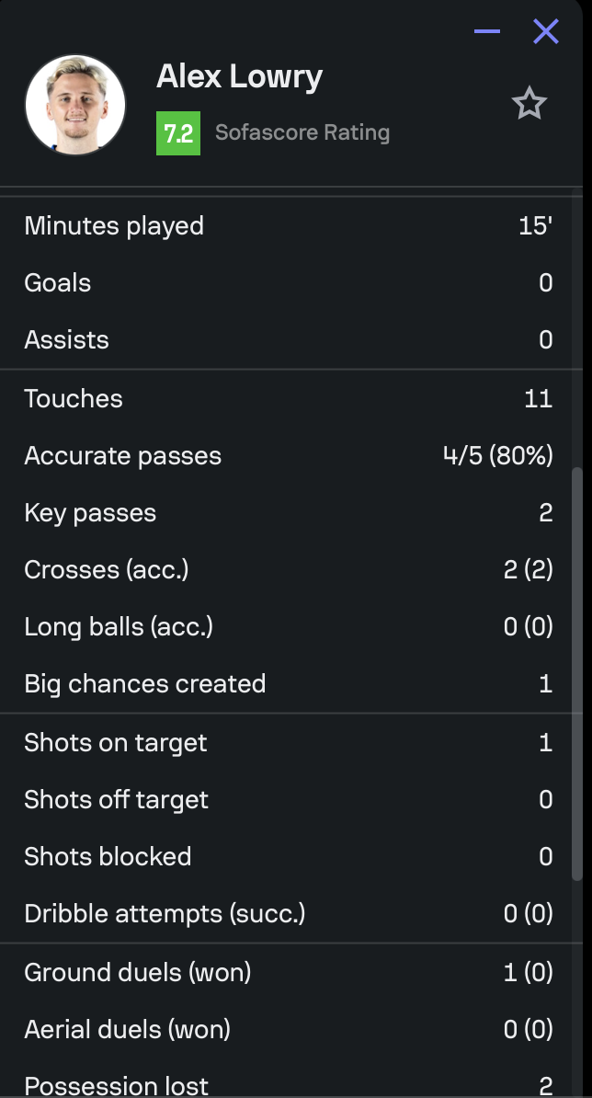592x1098 pixels.
Task: Minimize the player stats panel
Action: (487, 31)
